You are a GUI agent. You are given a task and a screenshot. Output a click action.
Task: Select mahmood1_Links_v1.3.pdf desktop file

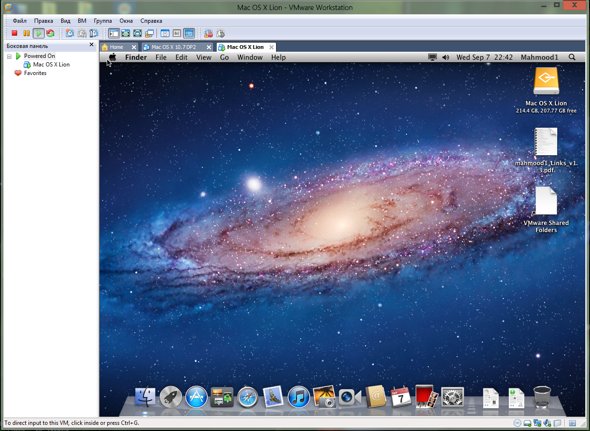(x=546, y=141)
